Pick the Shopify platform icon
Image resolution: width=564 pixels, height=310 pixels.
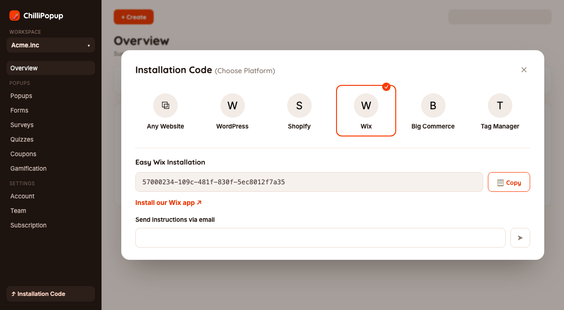point(299,105)
